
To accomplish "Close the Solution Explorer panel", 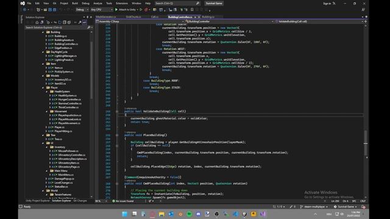I will pyautogui.click(x=91, y=17).
